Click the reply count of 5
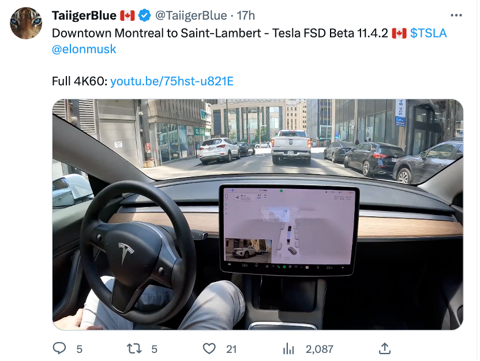The height and width of the screenshot is (361, 480). (x=79, y=349)
